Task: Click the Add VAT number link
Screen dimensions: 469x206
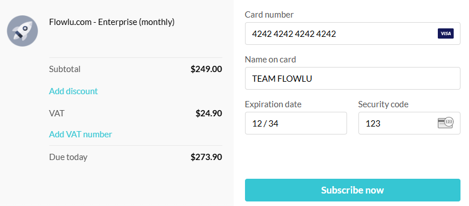Action: (x=81, y=134)
